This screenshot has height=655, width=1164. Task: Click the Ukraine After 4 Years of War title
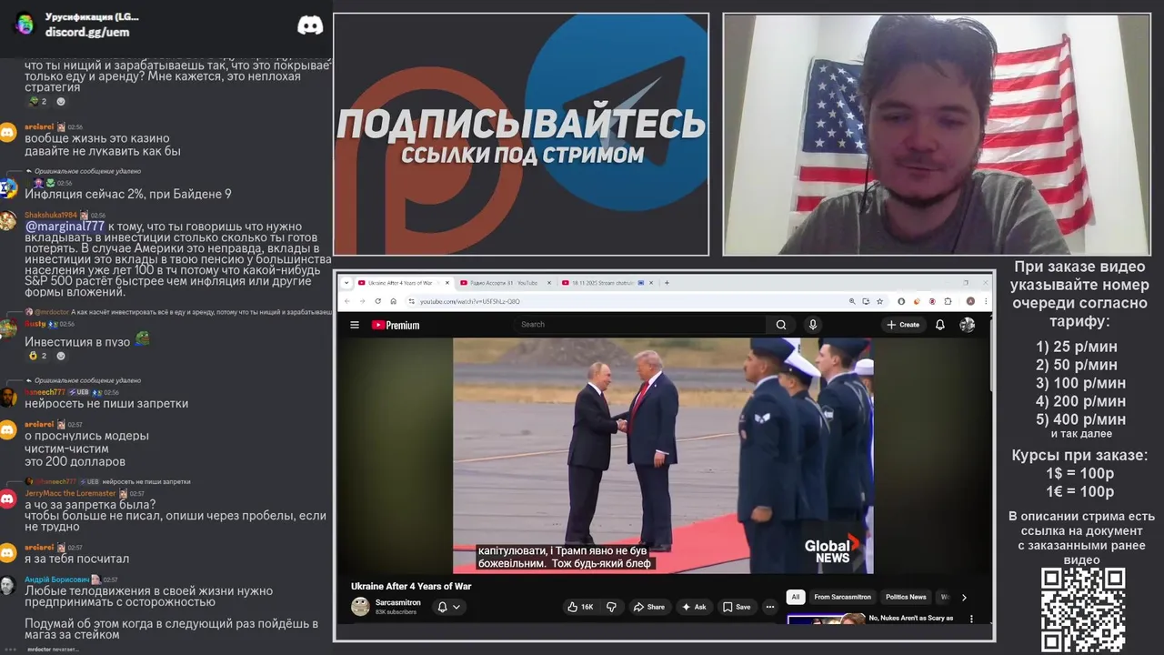pos(411,586)
